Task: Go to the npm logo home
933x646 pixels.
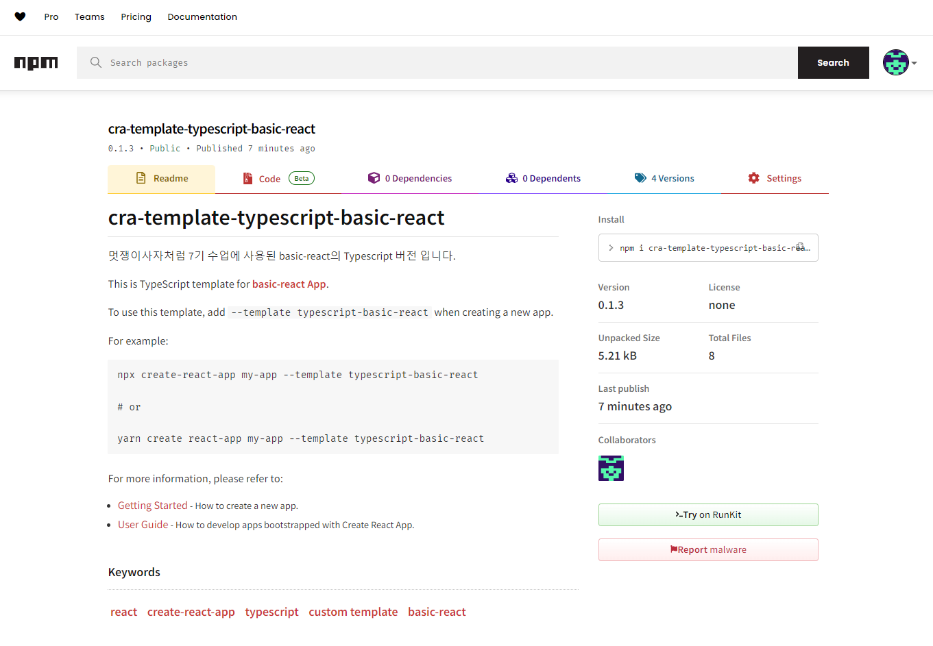Action: (x=36, y=63)
